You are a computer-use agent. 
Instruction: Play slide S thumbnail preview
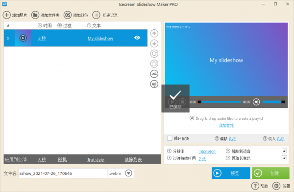tap(23, 38)
